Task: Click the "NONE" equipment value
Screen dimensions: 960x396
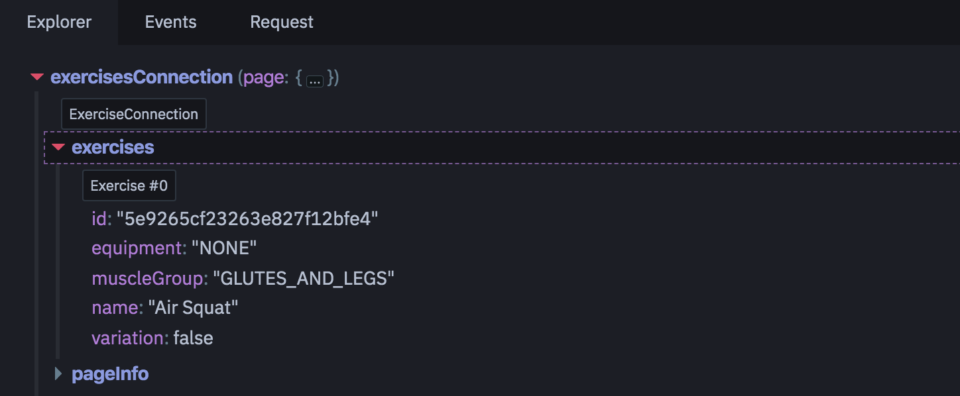Action: (x=224, y=248)
